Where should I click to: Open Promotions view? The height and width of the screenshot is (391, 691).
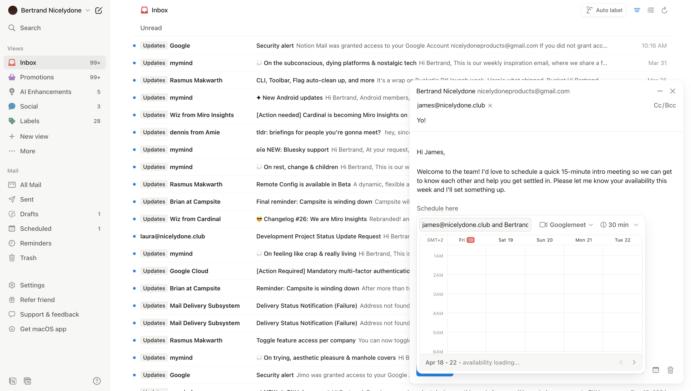pyautogui.click(x=55, y=77)
